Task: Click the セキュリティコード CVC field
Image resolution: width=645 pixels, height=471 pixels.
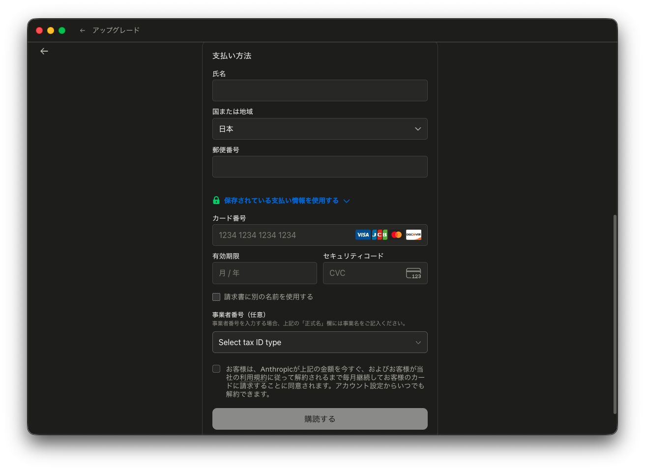Action: point(375,273)
